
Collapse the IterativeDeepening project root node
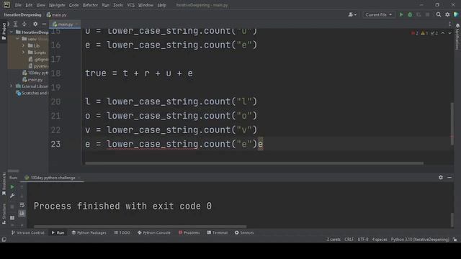[x=12, y=32]
